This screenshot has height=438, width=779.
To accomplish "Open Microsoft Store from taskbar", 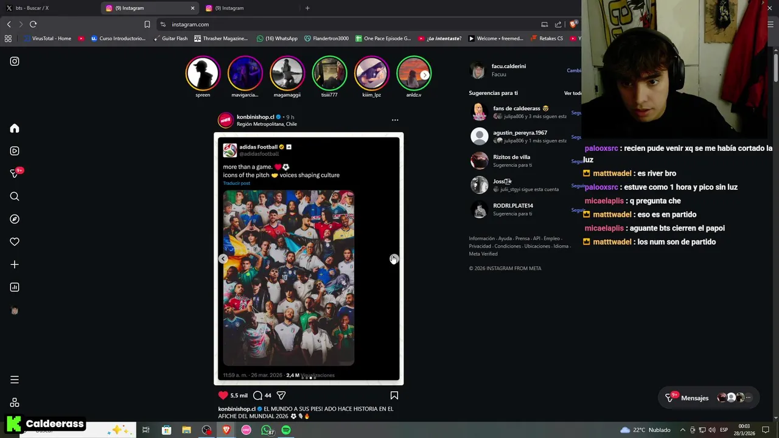I will (x=166, y=430).
